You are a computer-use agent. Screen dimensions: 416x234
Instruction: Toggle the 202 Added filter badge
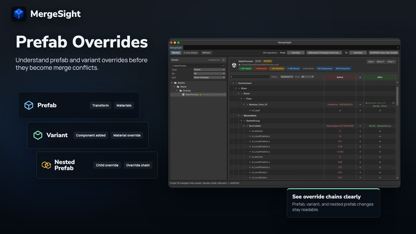pos(245,69)
